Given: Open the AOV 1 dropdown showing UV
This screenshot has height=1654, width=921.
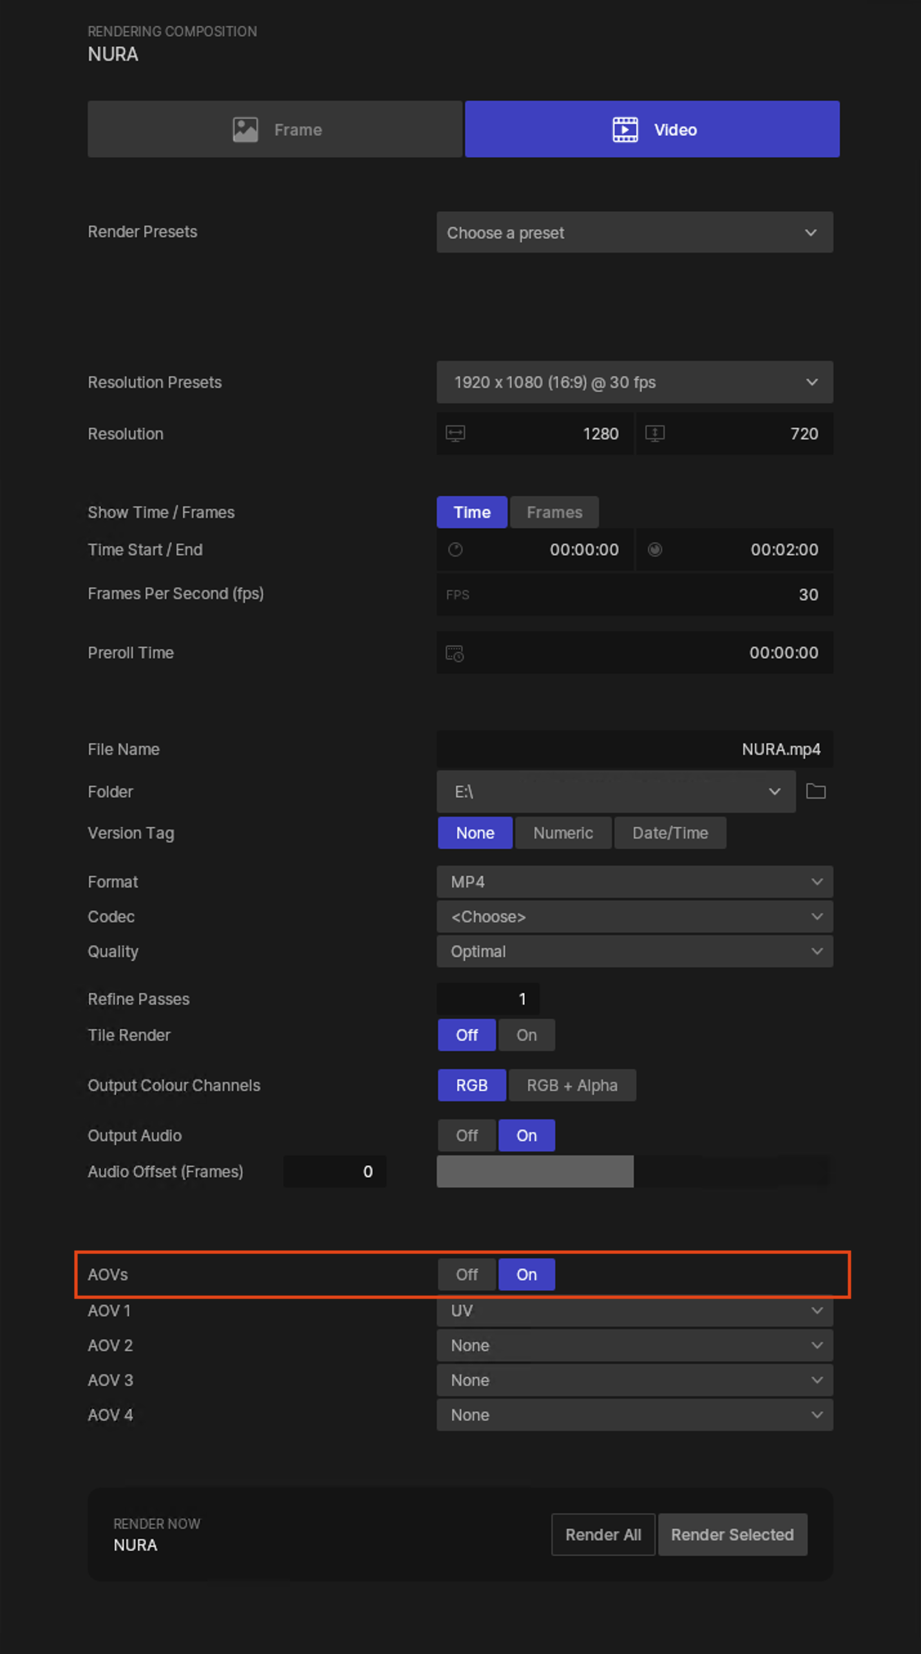Looking at the screenshot, I should click(x=634, y=1311).
